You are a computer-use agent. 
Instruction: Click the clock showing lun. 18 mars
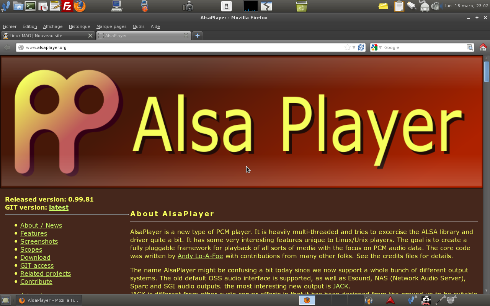(x=467, y=6)
